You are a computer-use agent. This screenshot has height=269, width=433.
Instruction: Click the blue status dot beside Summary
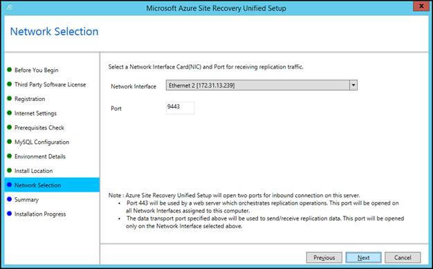coord(10,199)
